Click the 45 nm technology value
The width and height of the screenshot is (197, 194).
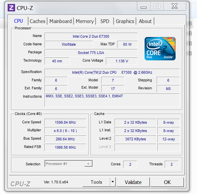pyautogui.click(x=57, y=61)
